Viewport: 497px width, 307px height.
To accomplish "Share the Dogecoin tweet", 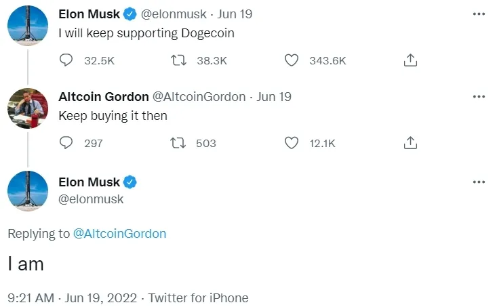I will coord(410,60).
